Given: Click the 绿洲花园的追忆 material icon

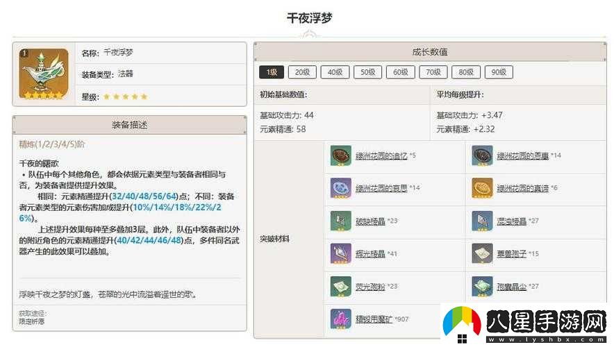Looking at the screenshot, I should (x=340, y=155).
